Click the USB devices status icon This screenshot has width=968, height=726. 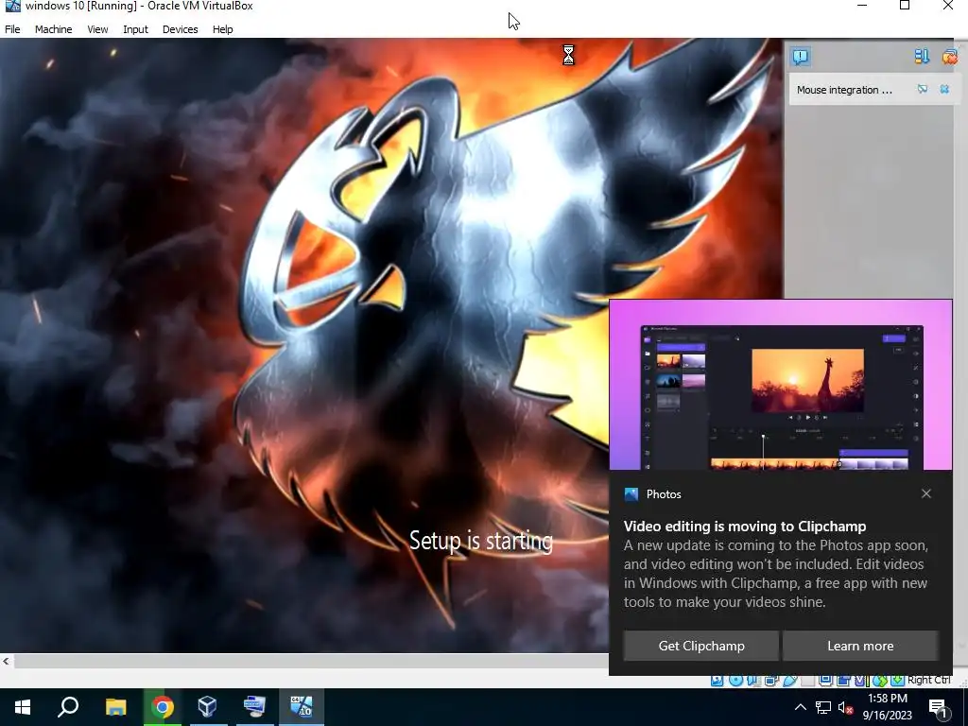[789, 681]
